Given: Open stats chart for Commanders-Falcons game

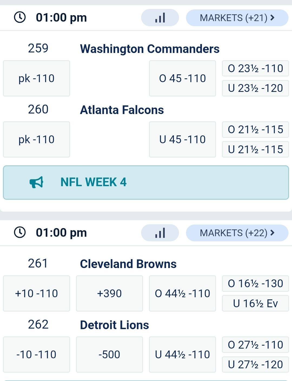Looking at the screenshot, I should (x=160, y=18).
